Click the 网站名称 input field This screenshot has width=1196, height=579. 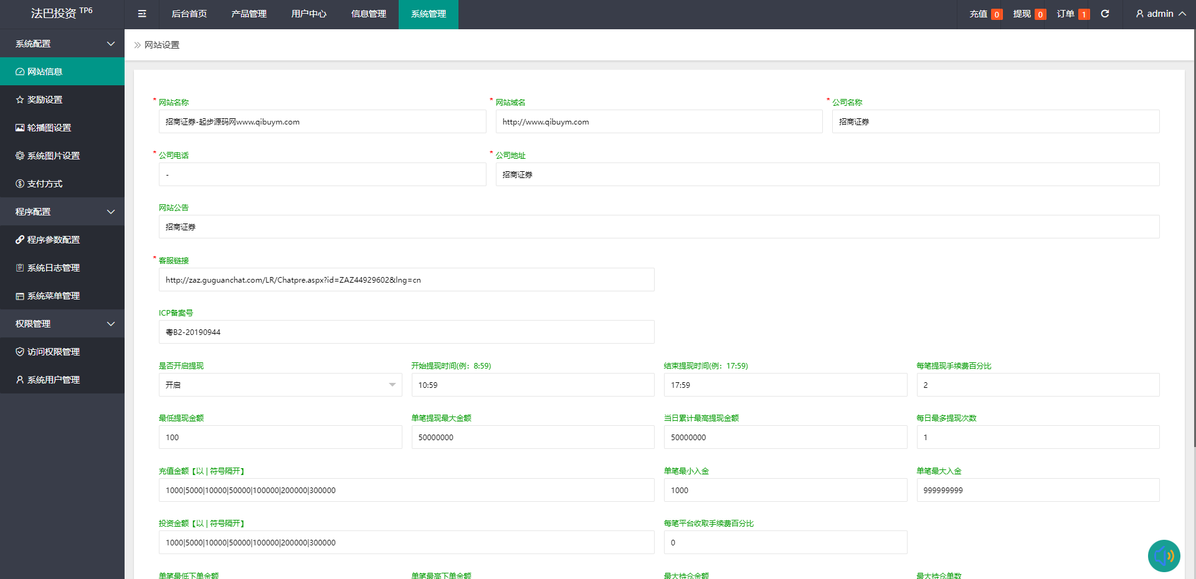click(x=322, y=121)
